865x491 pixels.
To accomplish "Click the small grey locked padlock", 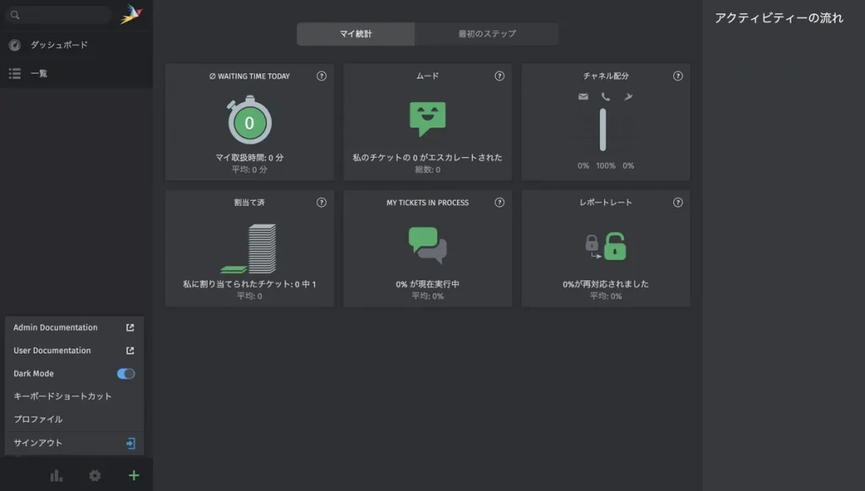I will [591, 242].
